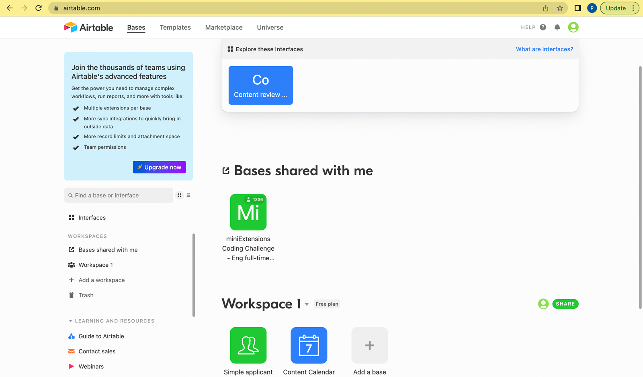Viewport: 643px width, 377px height.
Task: Open the Simple applicant base icon
Action: [248, 345]
